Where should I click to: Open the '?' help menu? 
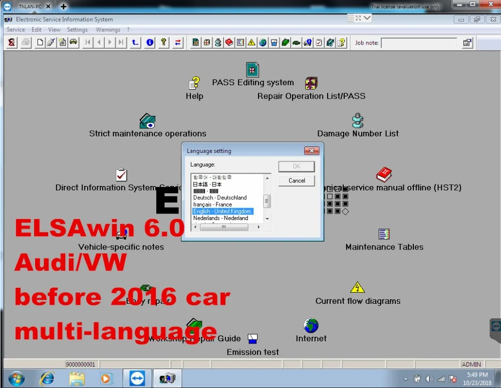click(128, 30)
